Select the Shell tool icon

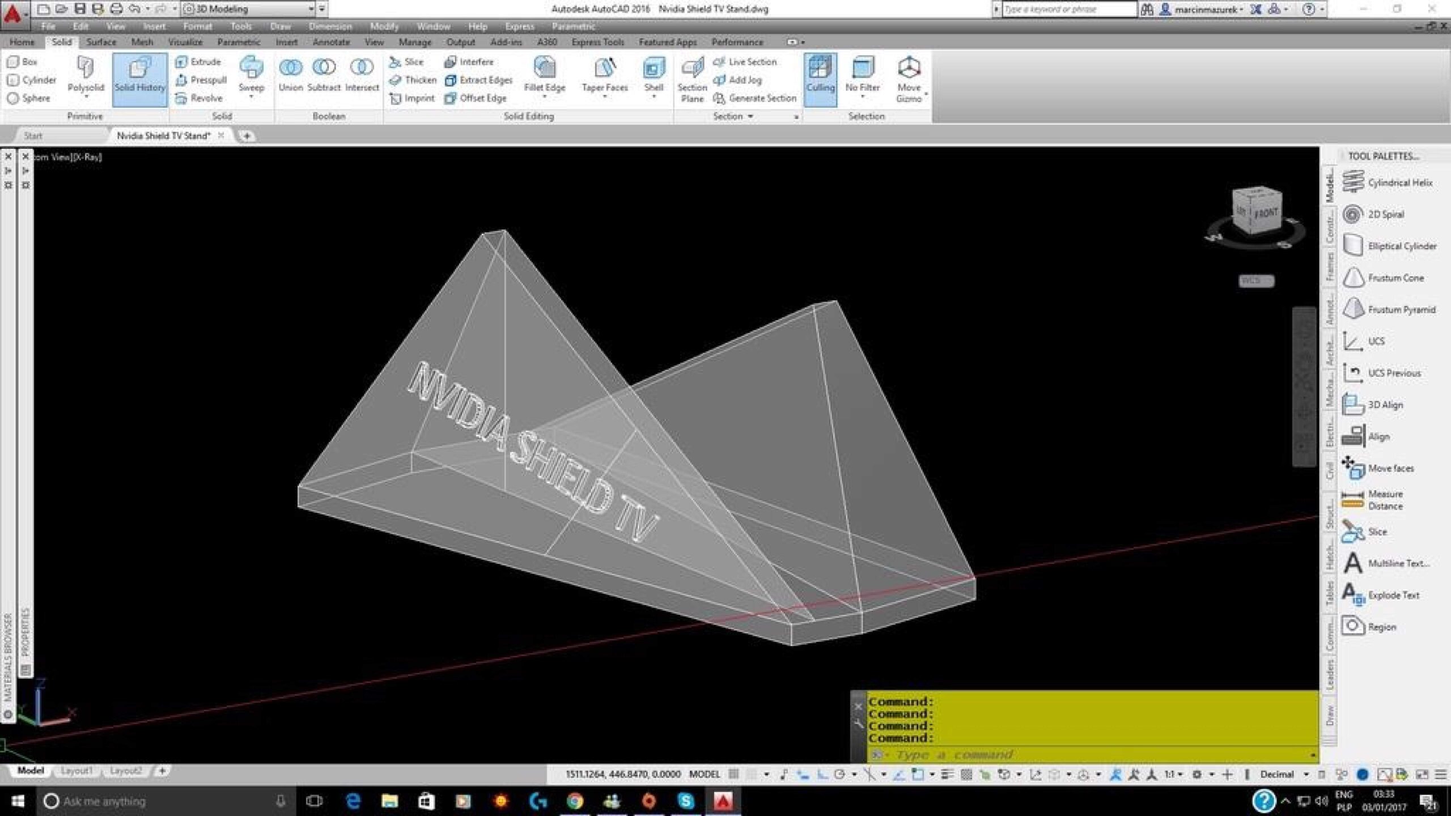(654, 75)
